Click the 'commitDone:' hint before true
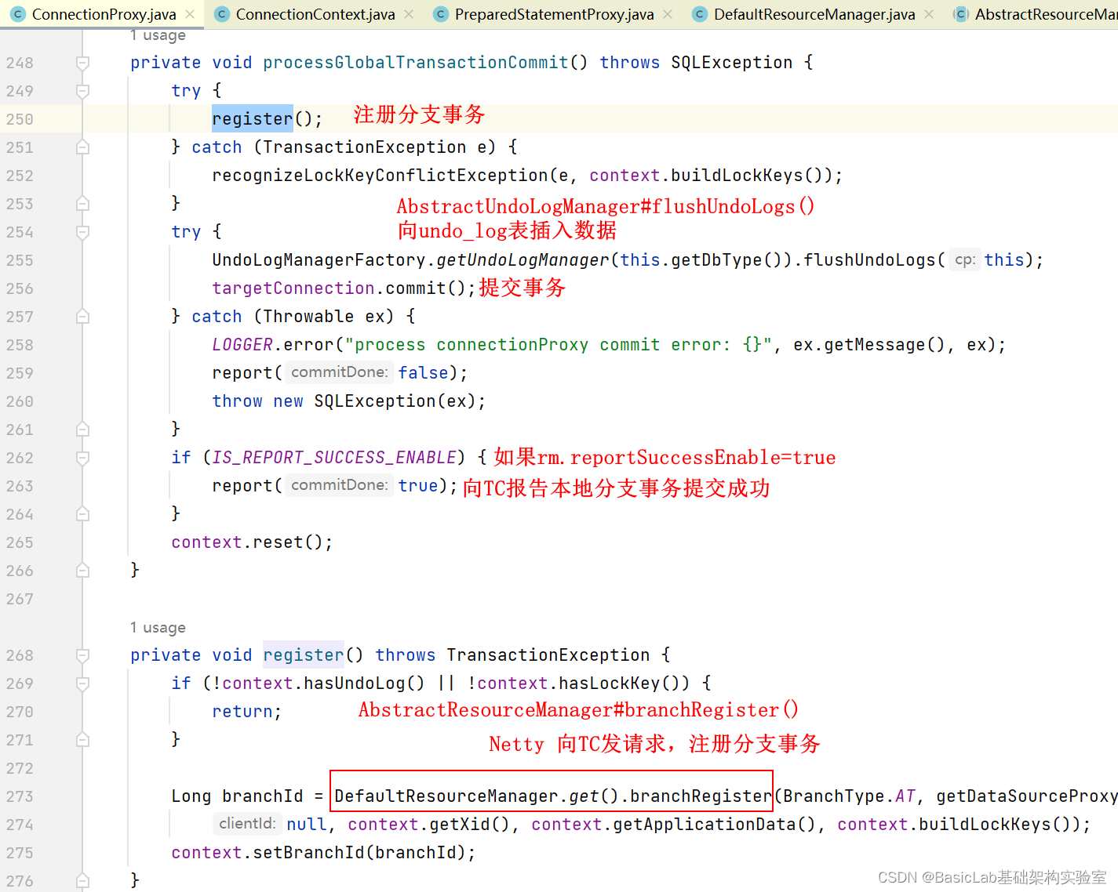This screenshot has height=892, width=1118. (339, 485)
